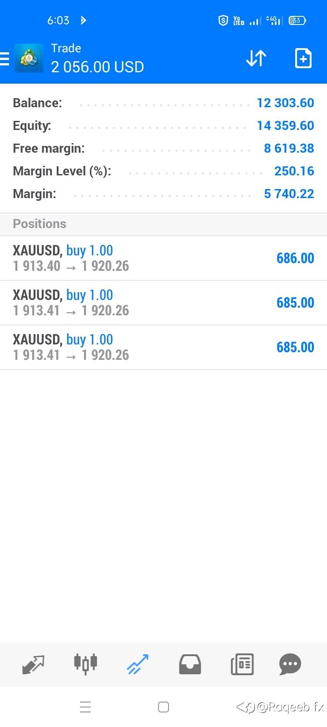Open the News tab icon

(x=242, y=664)
